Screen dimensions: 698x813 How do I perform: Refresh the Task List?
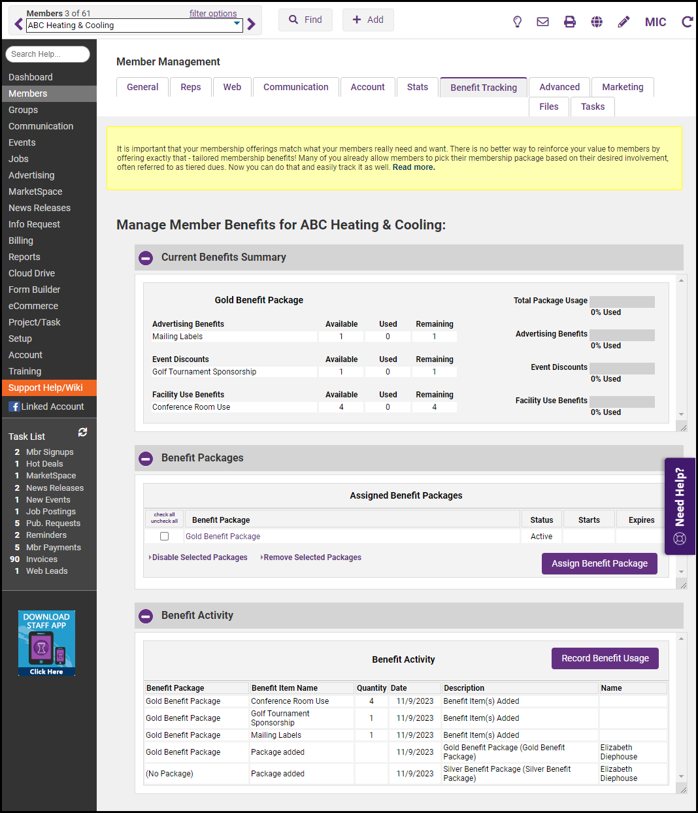click(x=82, y=433)
